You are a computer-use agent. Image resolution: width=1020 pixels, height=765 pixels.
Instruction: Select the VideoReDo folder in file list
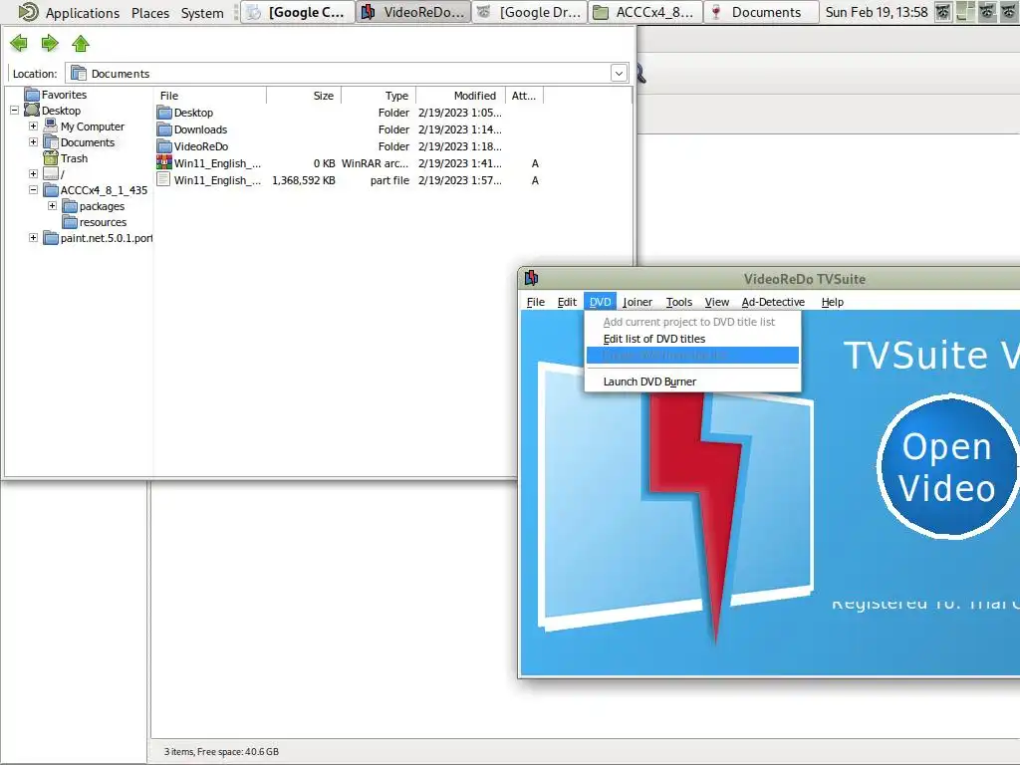click(201, 146)
